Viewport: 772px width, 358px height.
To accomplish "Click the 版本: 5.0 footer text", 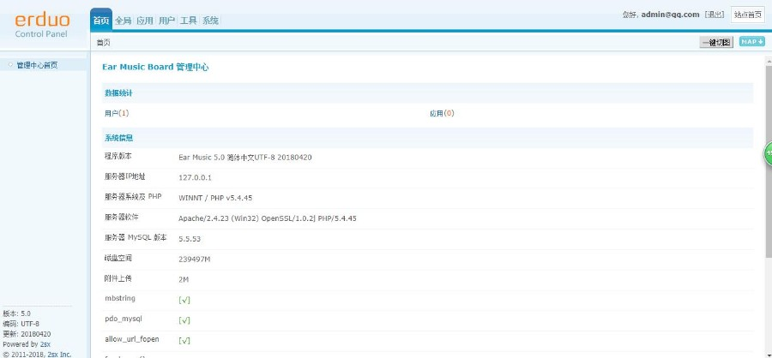I will [x=17, y=313].
